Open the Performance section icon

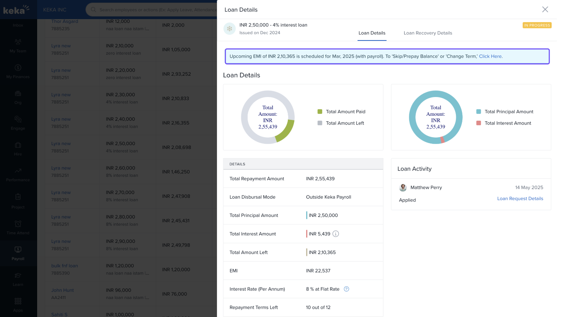pos(18,171)
